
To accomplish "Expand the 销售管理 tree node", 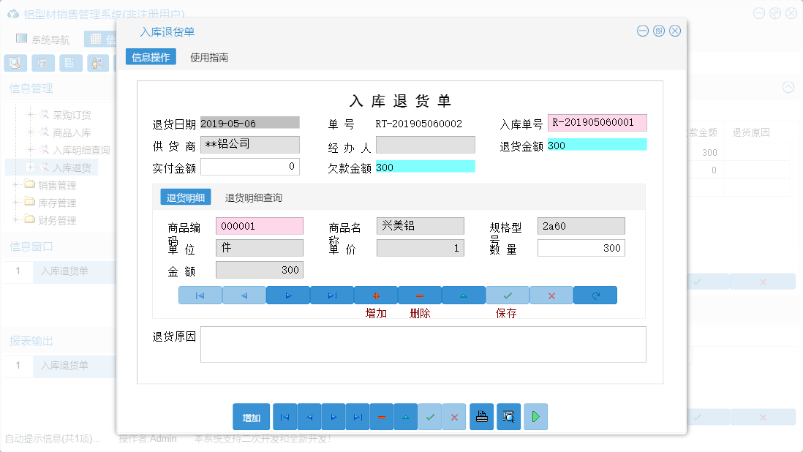I will (17, 185).
